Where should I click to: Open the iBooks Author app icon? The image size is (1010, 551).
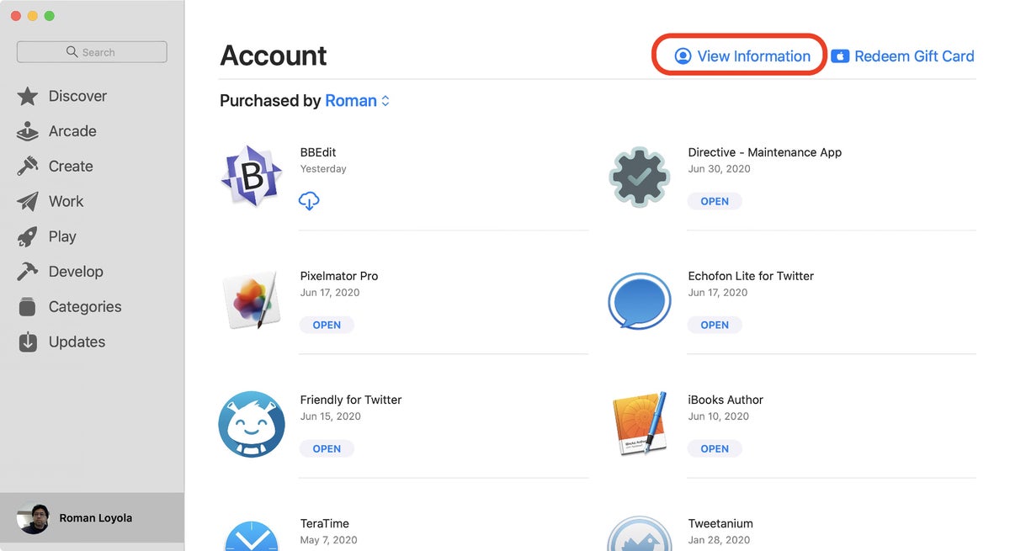(x=640, y=424)
